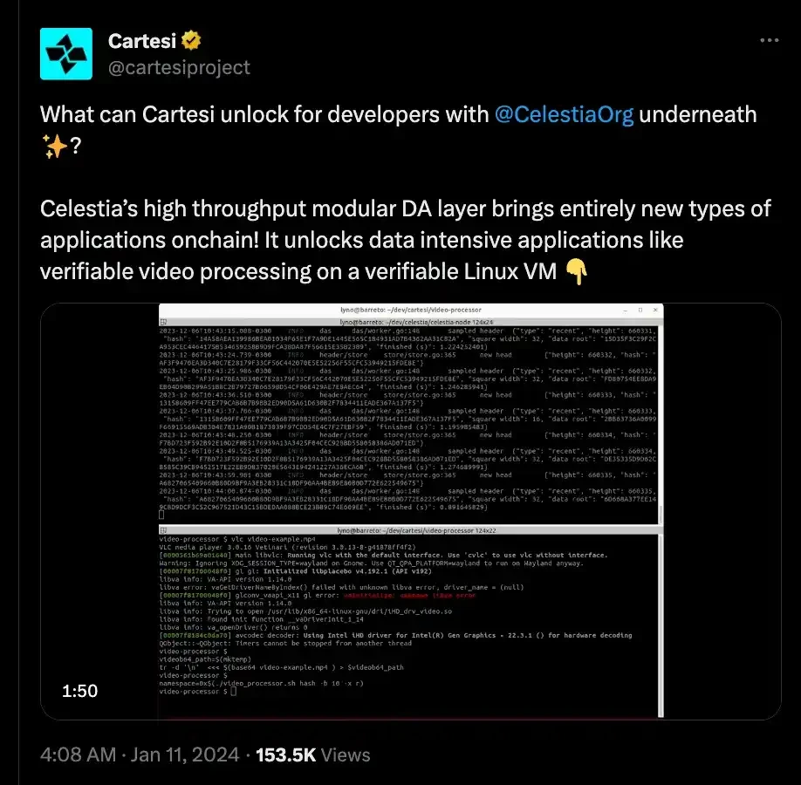View the 153.5K Views count
Image resolution: width=801 pixels, height=785 pixels.
click(312, 754)
